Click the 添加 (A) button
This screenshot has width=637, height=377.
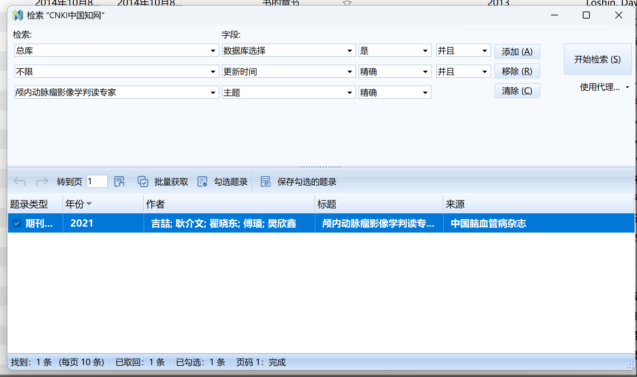click(517, 51)
